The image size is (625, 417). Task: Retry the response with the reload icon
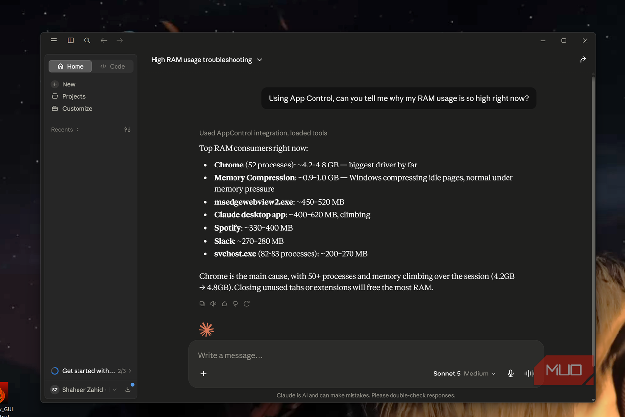tap(247, 304)
